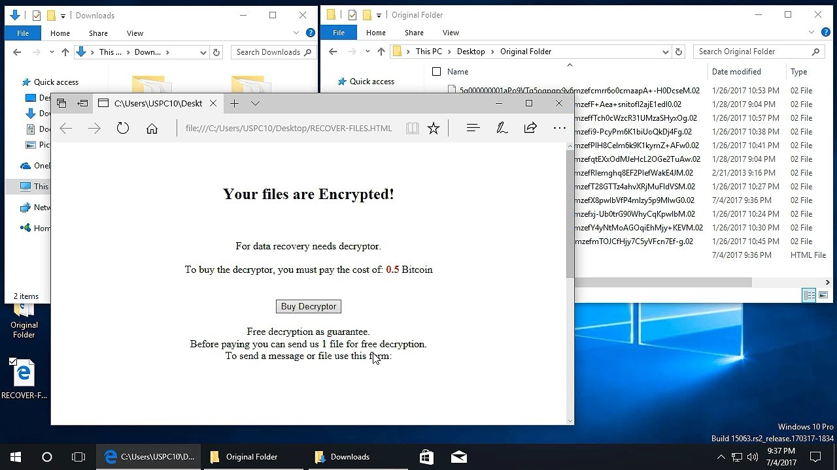Open a new Edge tab
The height and width of the screenshot is (470, 837).
(234, 103)
